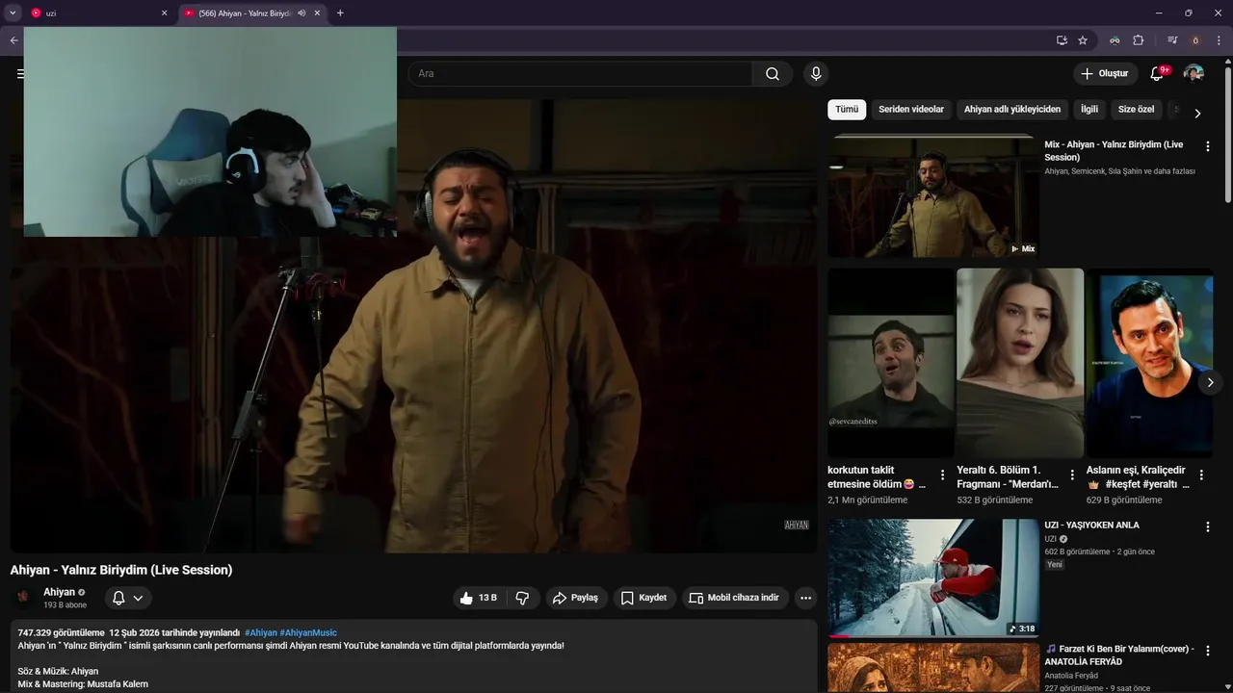Open the Extensions puzzle icon
This screenshot has width=1233, height=693.
(x=1139, y=40)
